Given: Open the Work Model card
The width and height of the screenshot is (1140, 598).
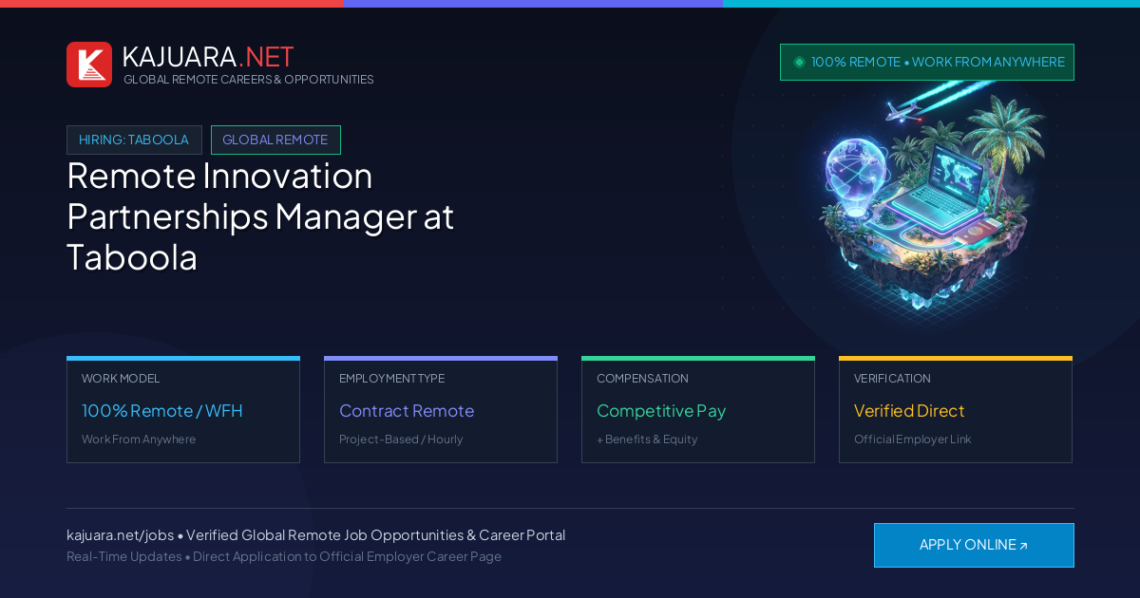Looking at the screenshot, I should [183, 409].
